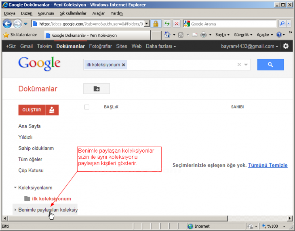
Task: Open the Sayfa command bar menu
Action: (x=222, y=35)
